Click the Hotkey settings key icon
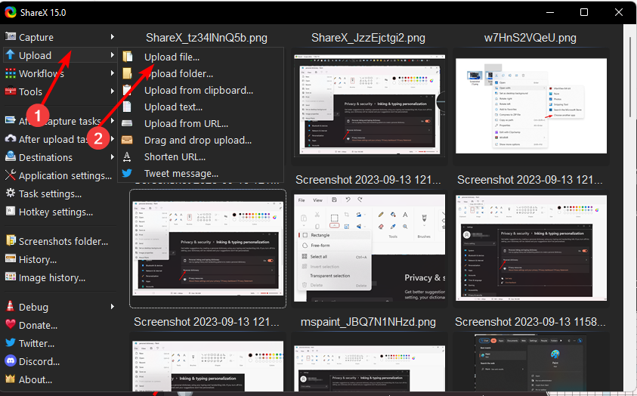Viewport: 637px width, 396px height. coord(10,211)
